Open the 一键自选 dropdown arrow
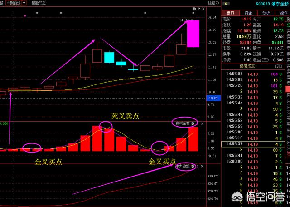Screen dimensions: 290x207 click(x=24, y=3)
